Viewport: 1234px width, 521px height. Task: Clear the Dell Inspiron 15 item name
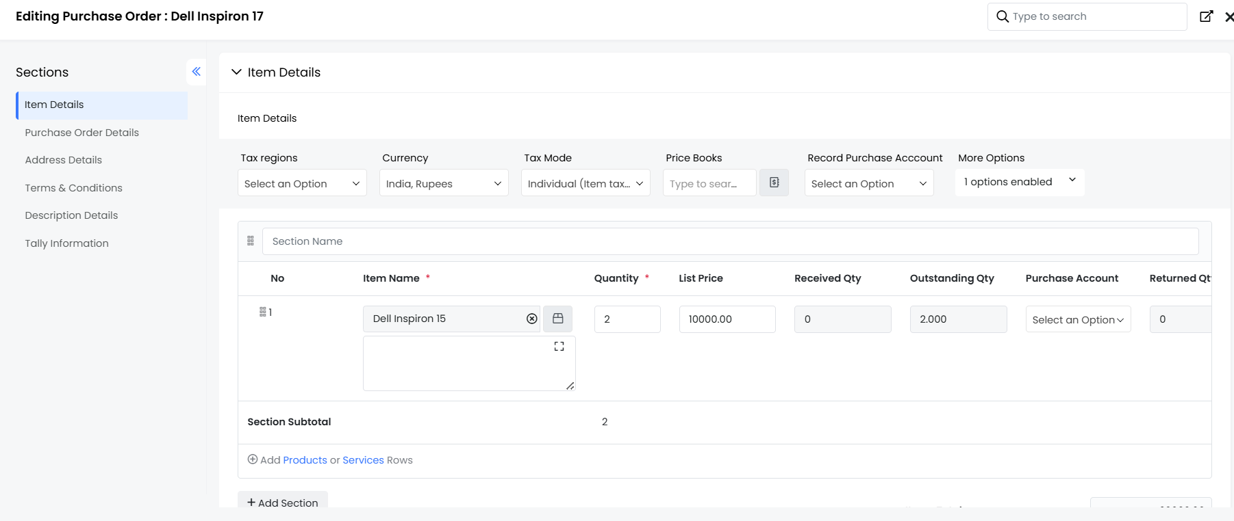click(531, 319)
